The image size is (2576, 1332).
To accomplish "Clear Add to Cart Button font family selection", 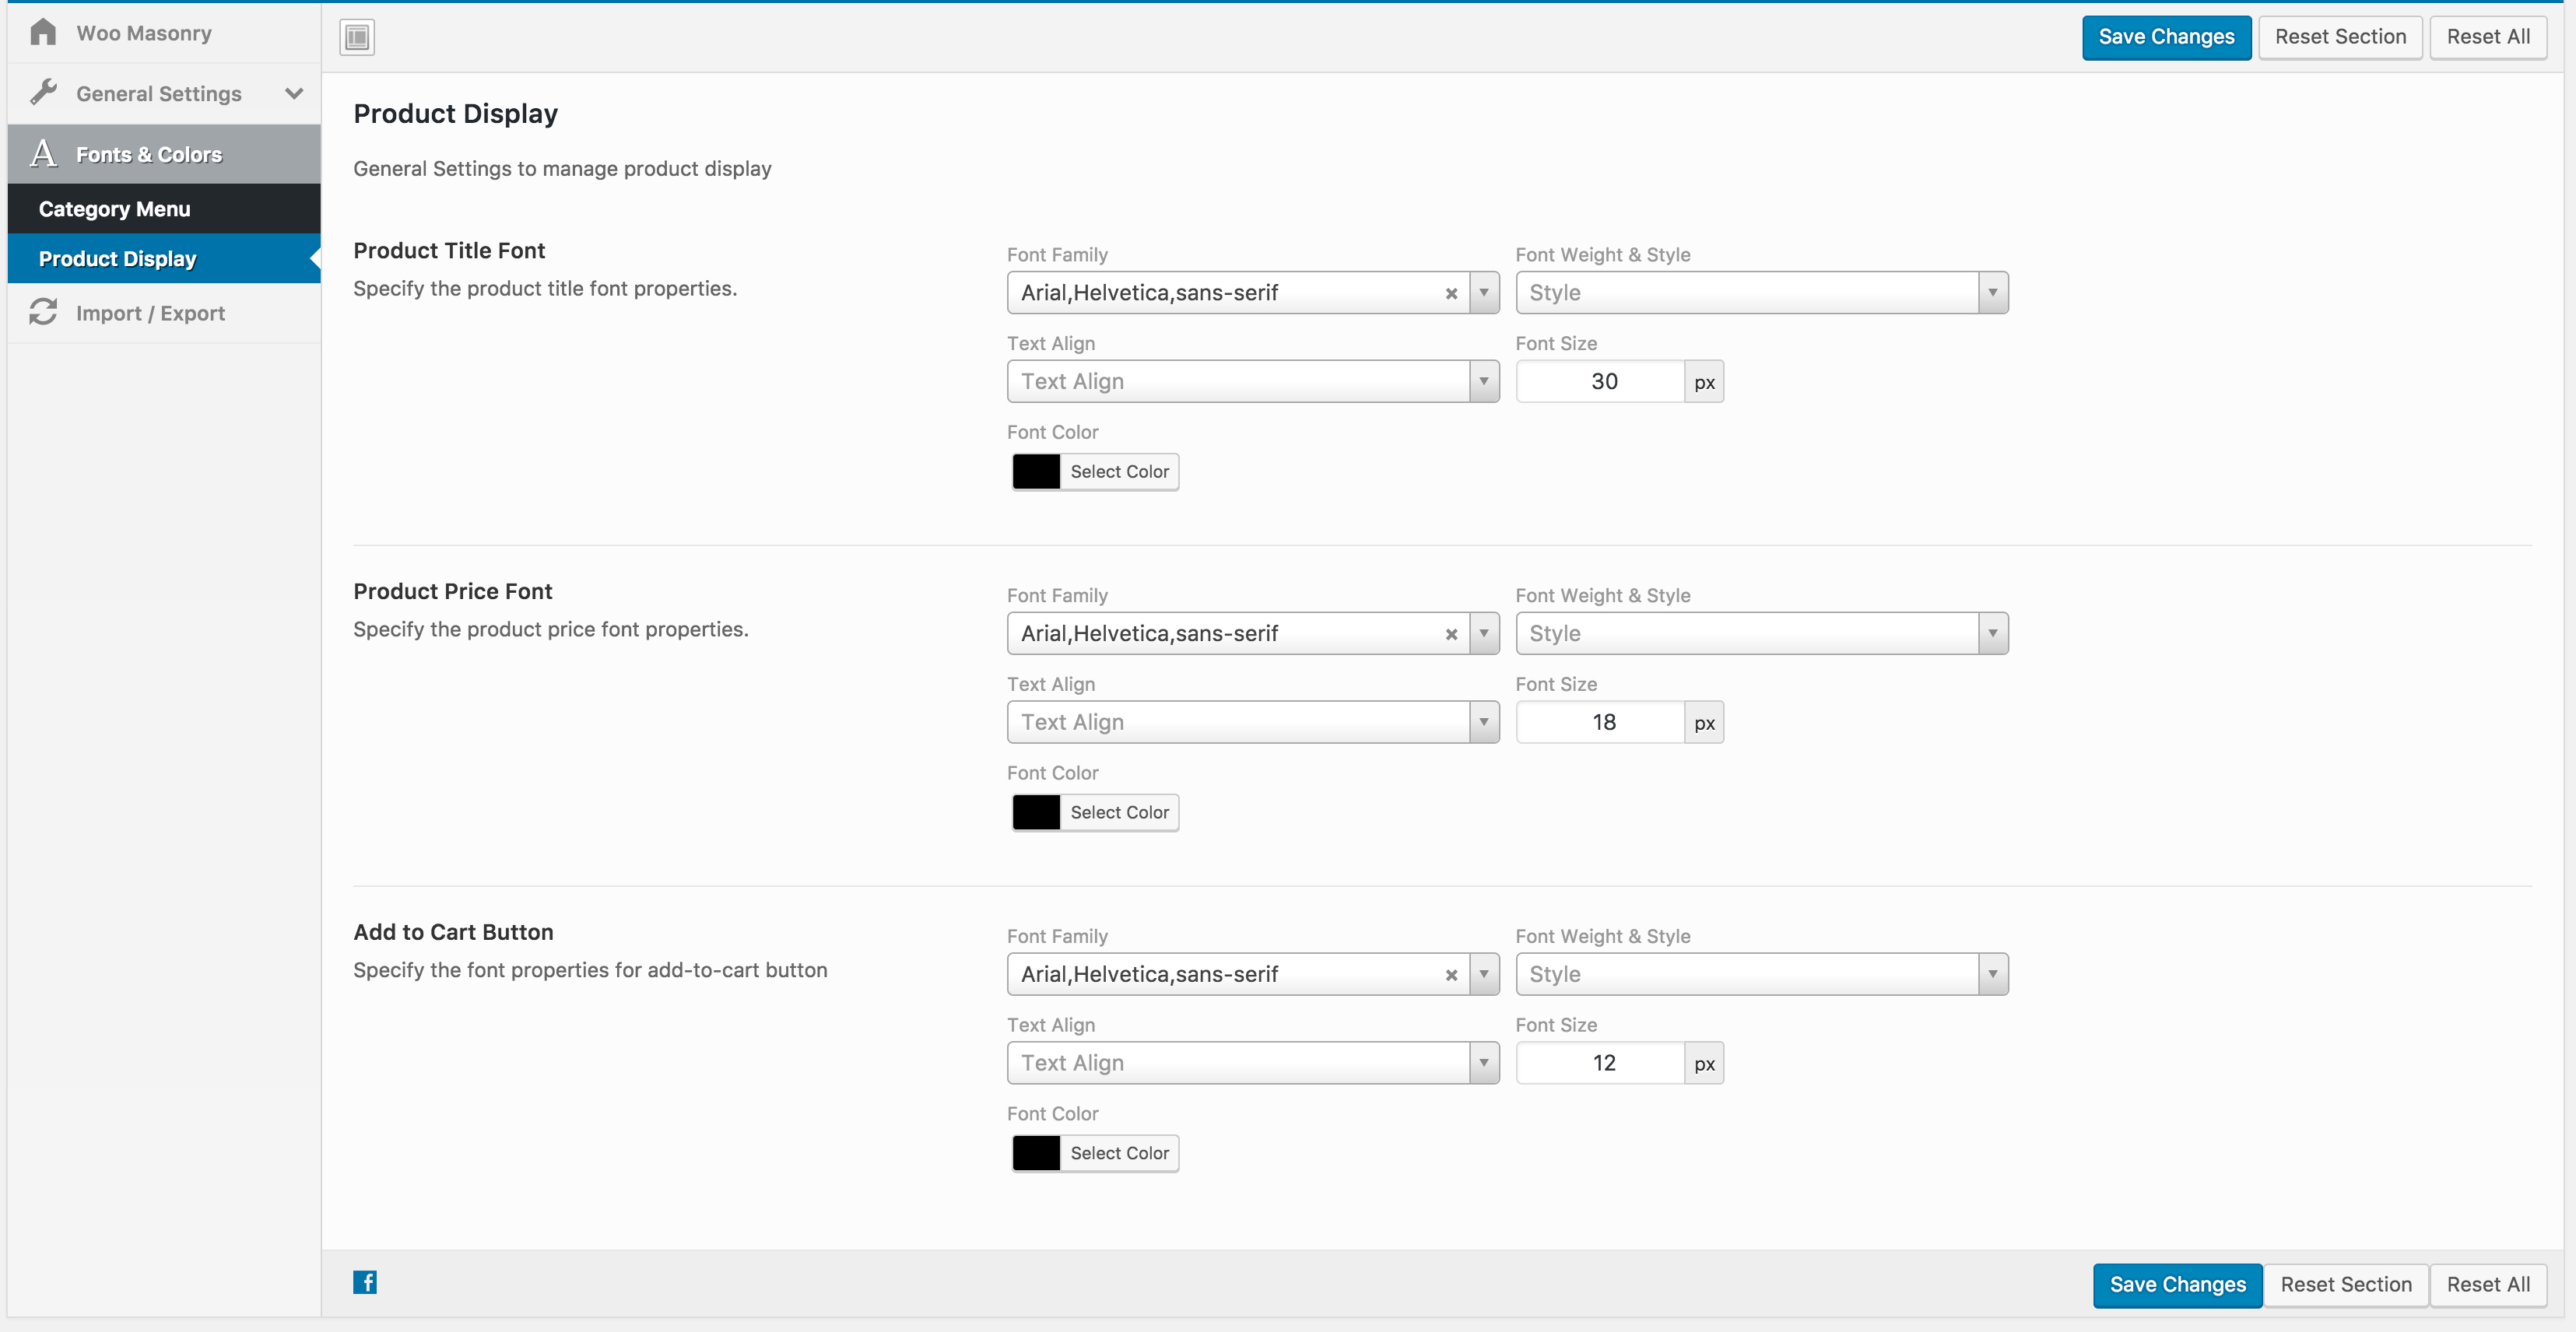I will [1451, 975].
